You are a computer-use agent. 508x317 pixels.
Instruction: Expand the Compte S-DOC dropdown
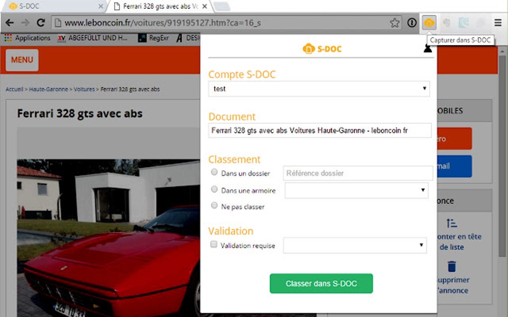pyautogui.click(x=319, y=88)
